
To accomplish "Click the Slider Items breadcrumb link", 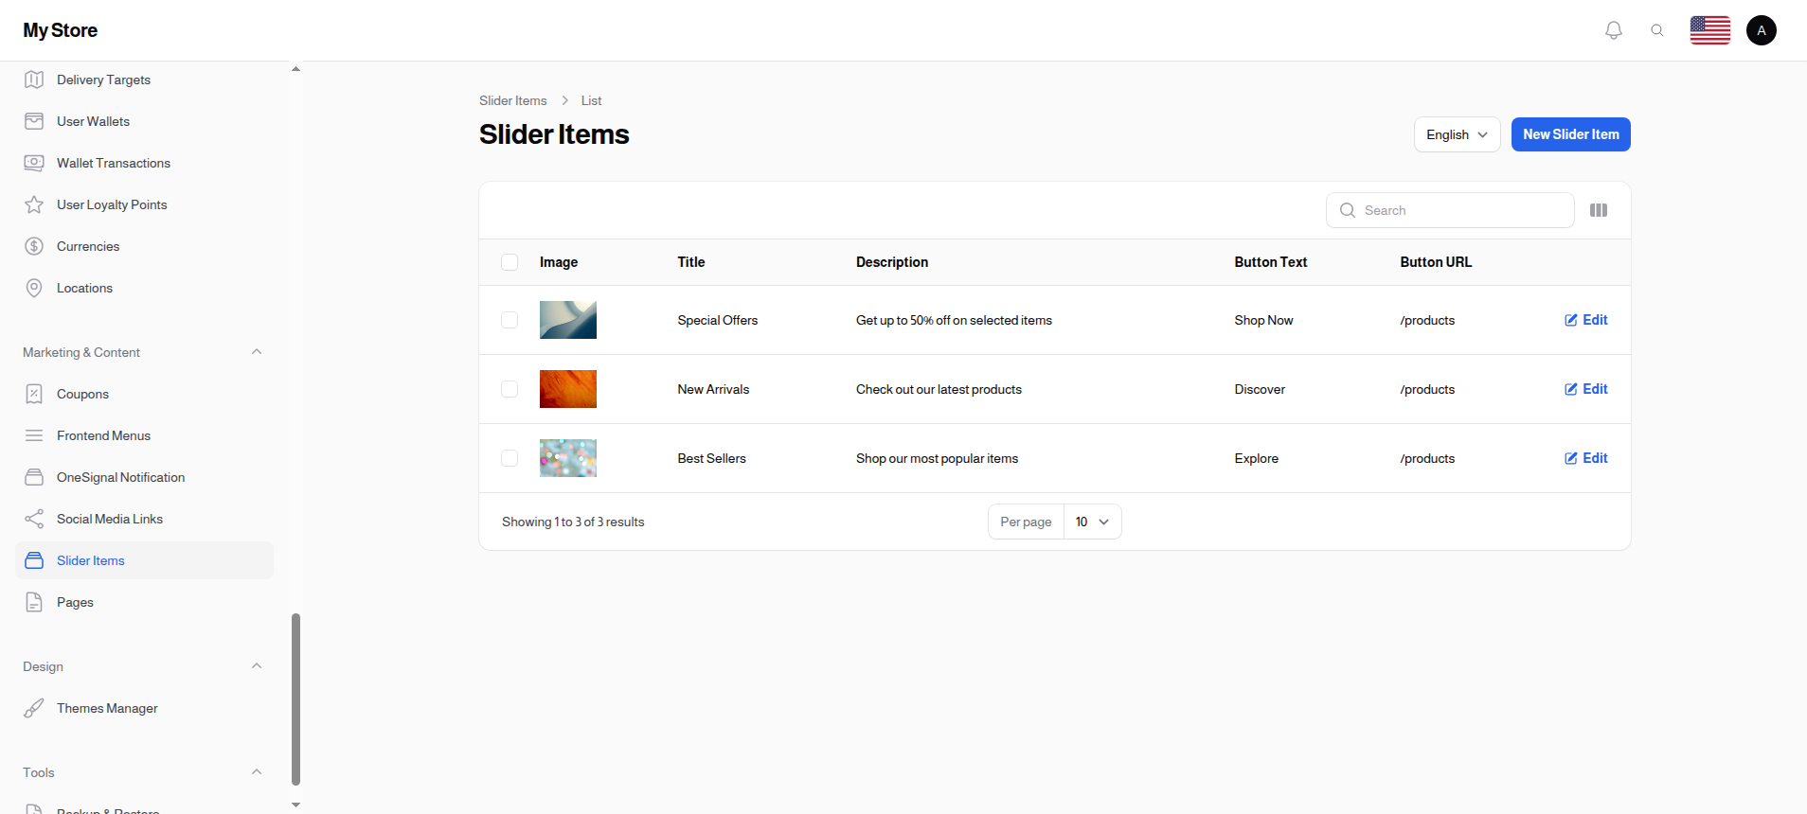I will (x=512, y=100).
